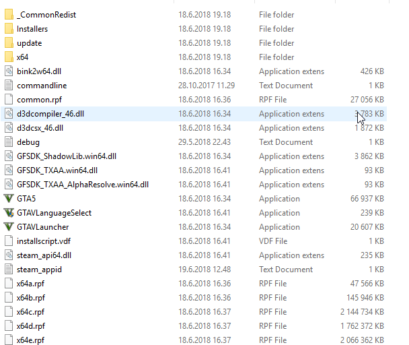Select the GTAVLanguageSelect application icon
This screenshot has height=345, width=409.
(x=9, y=212)
